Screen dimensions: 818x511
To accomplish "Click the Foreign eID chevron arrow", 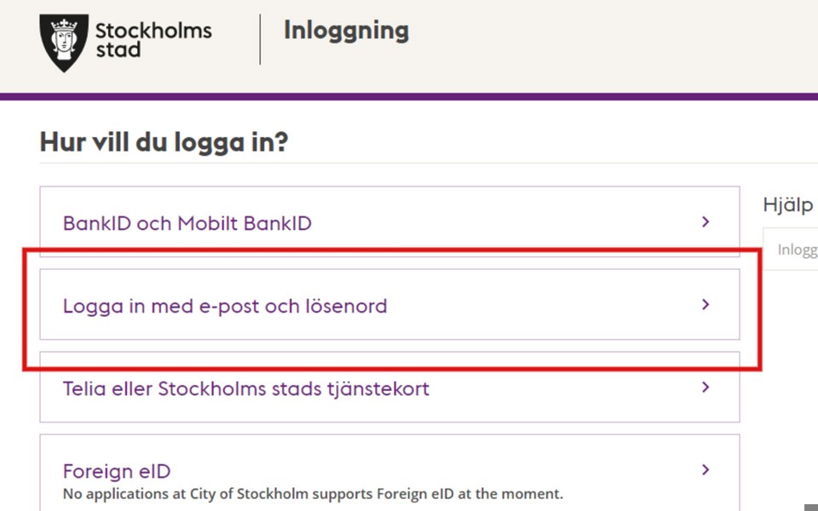I will point(706,469).
